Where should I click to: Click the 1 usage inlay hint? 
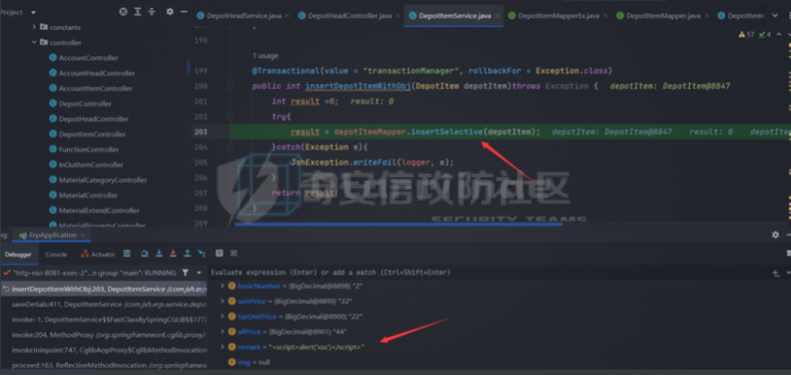265,55
